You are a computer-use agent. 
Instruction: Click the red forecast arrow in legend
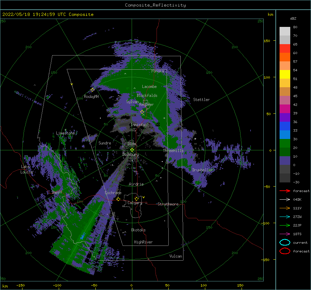coord(285,191)
